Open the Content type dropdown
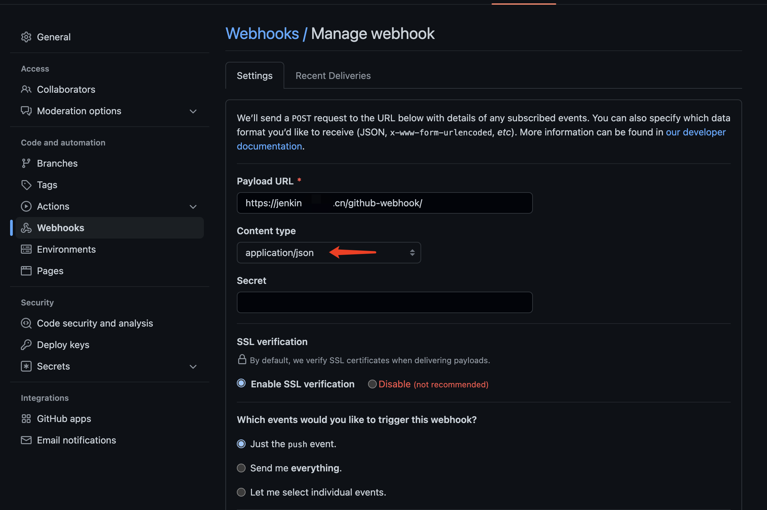This screenshot has width=767, height=510. 329,253
